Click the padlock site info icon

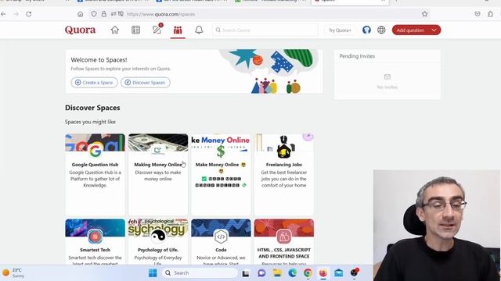tap(104, 14)
